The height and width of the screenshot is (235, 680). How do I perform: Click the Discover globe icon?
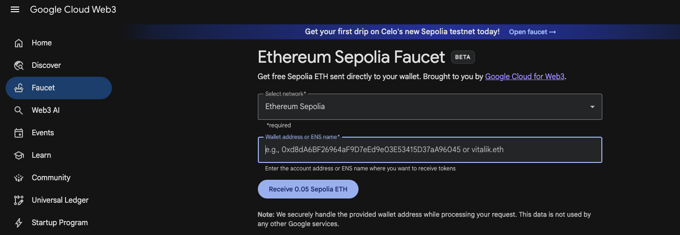(19, 66)
